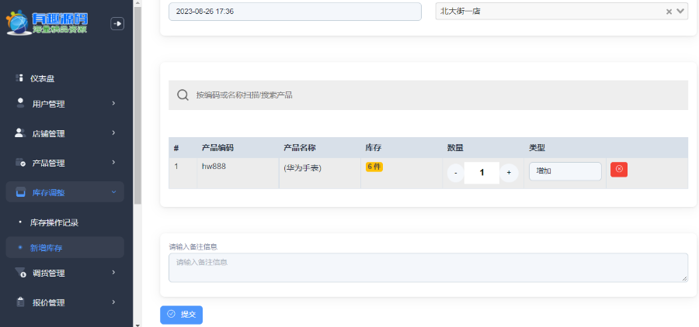Click the user icon beside 用户管理
The image size is (699, 327).
(20, 103)
